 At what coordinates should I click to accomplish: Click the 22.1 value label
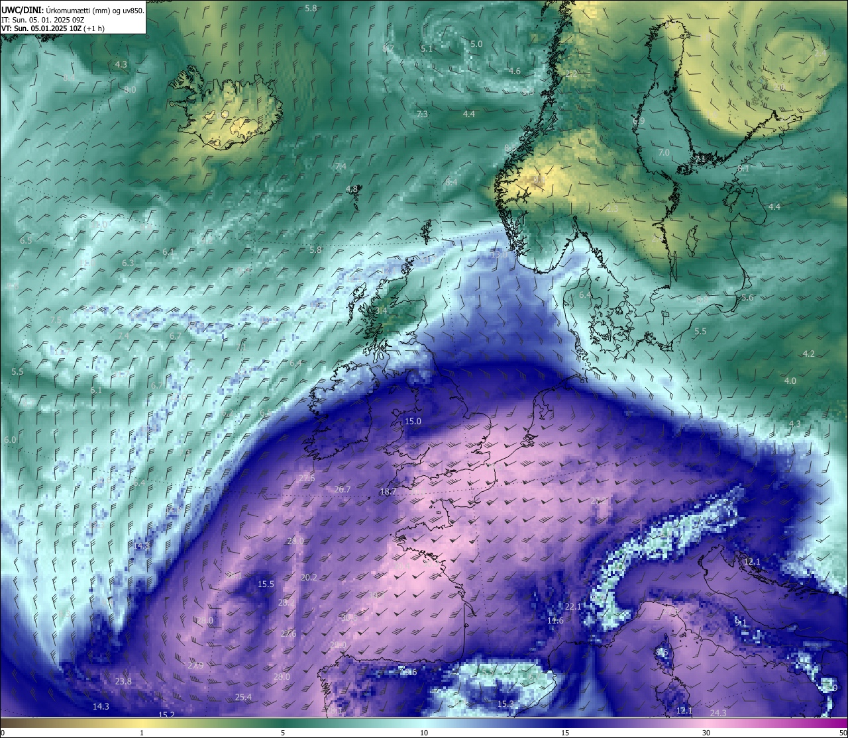(573, 606)
